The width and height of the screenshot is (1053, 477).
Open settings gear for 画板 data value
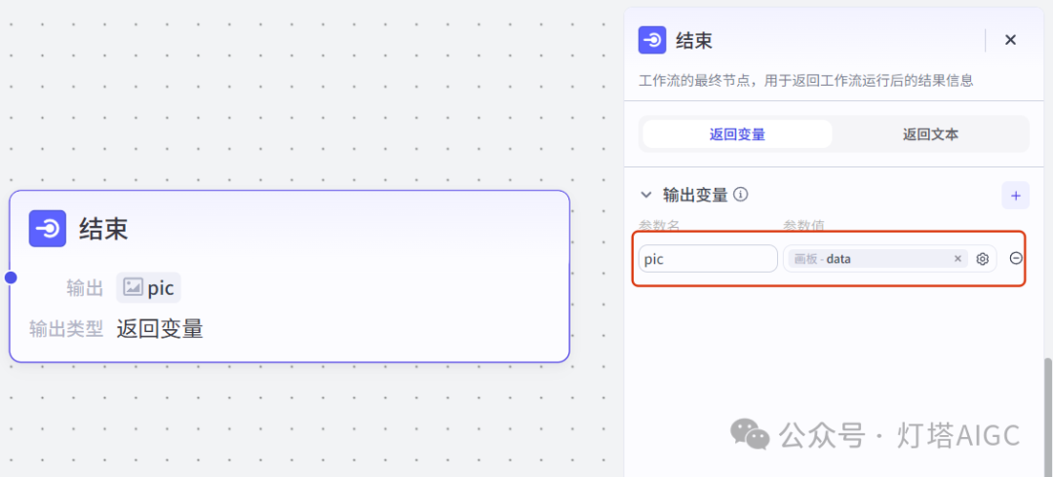tap(983, 259)
